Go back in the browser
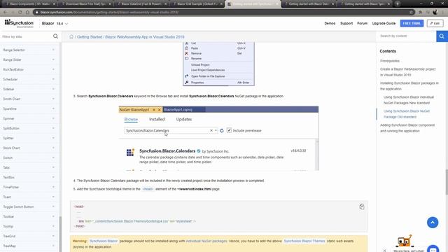 point(6,13)
